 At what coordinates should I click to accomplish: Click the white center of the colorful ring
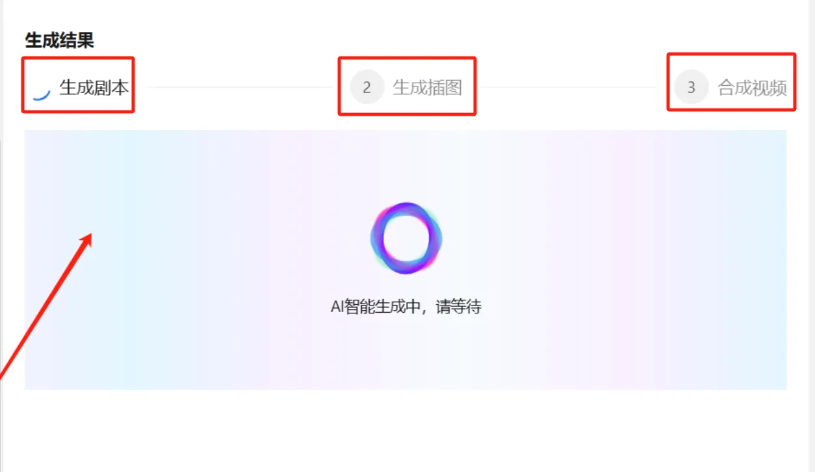tap(406, 239)
